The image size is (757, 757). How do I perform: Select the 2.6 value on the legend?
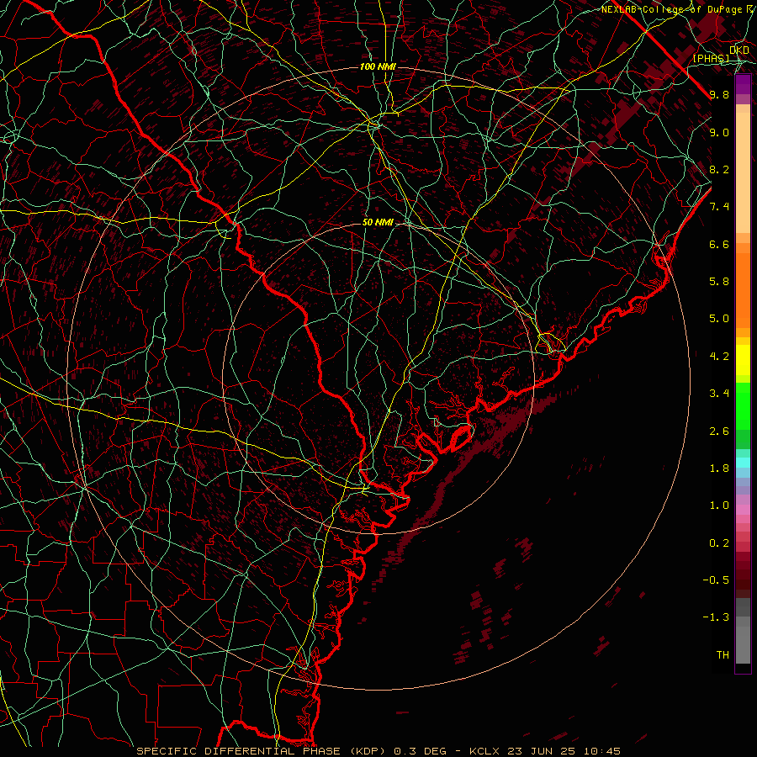pos(719,431)
